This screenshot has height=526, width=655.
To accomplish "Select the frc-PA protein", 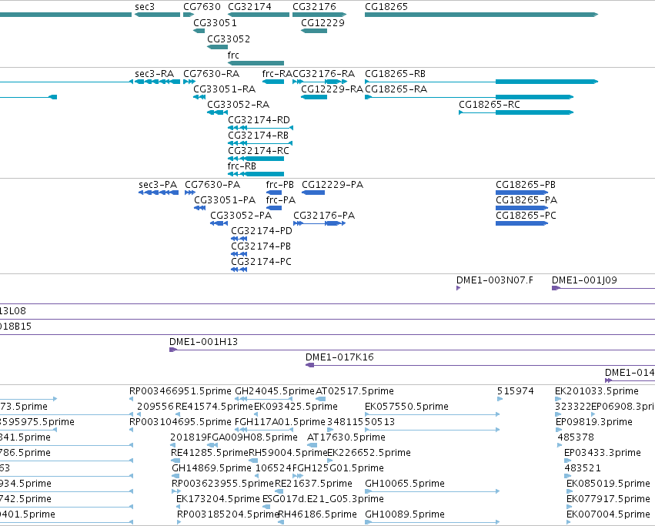I will pyautogui.click(x=274, y=208).
